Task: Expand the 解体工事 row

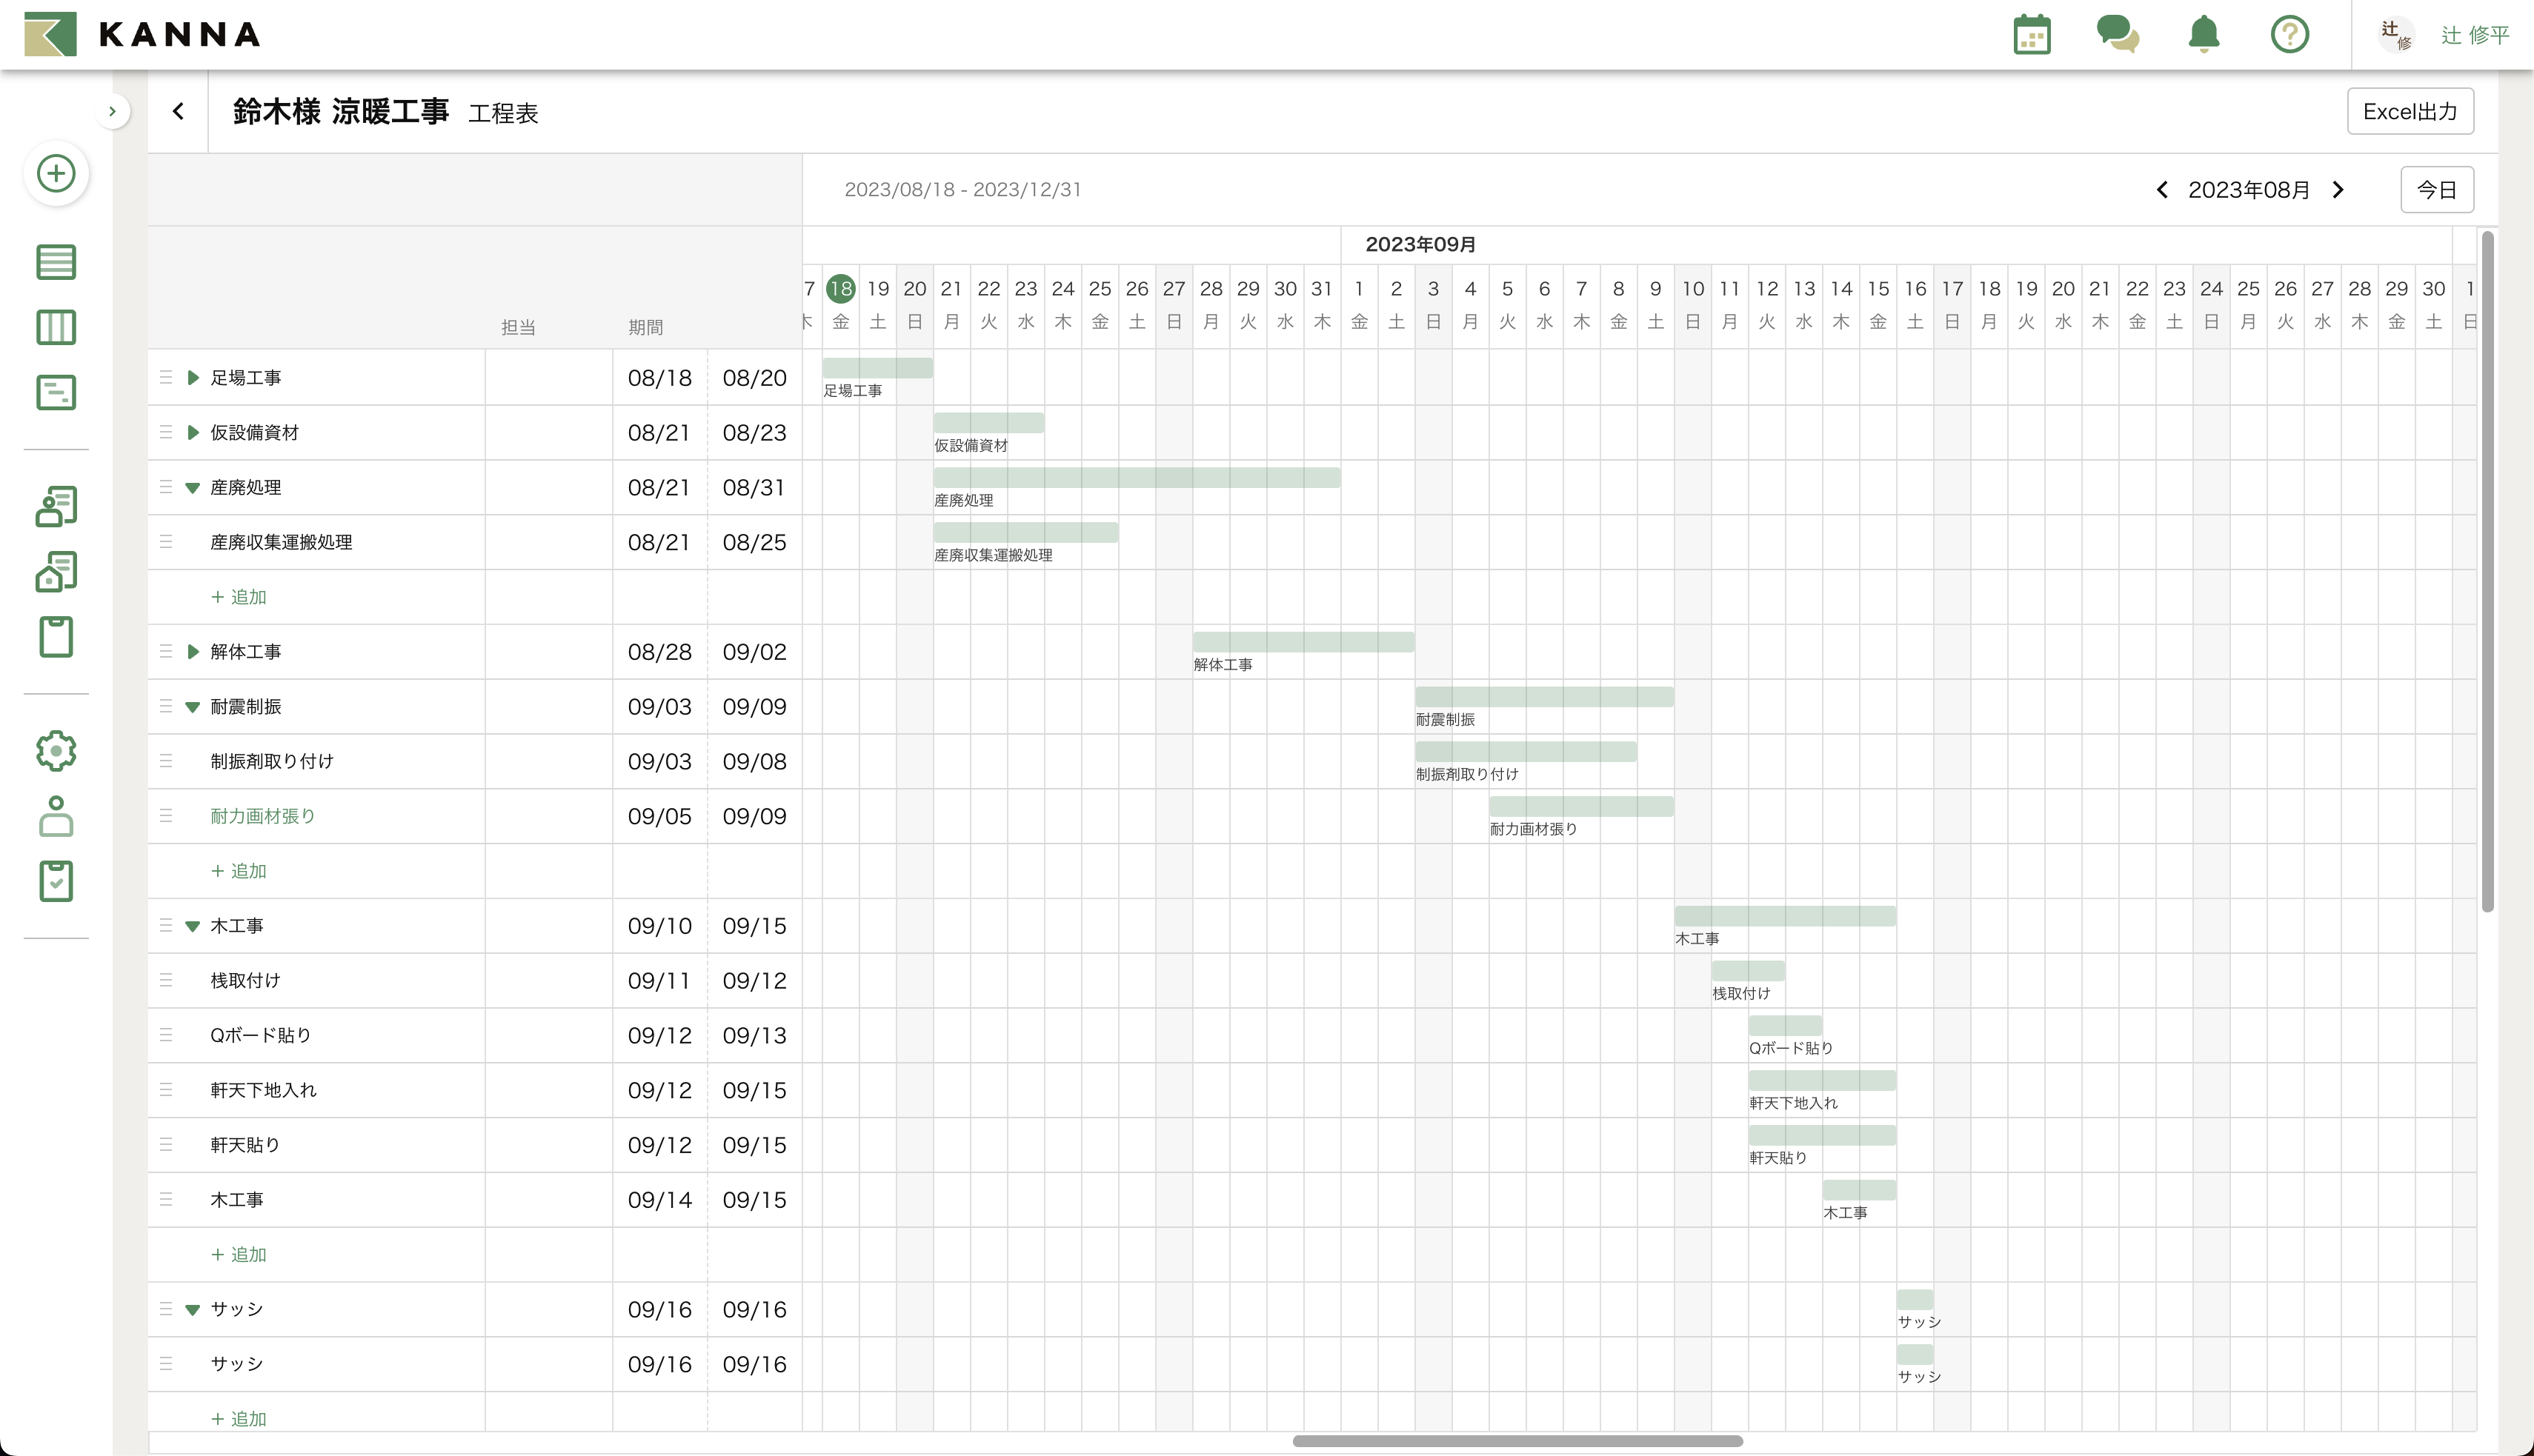Action: [193, 652]
